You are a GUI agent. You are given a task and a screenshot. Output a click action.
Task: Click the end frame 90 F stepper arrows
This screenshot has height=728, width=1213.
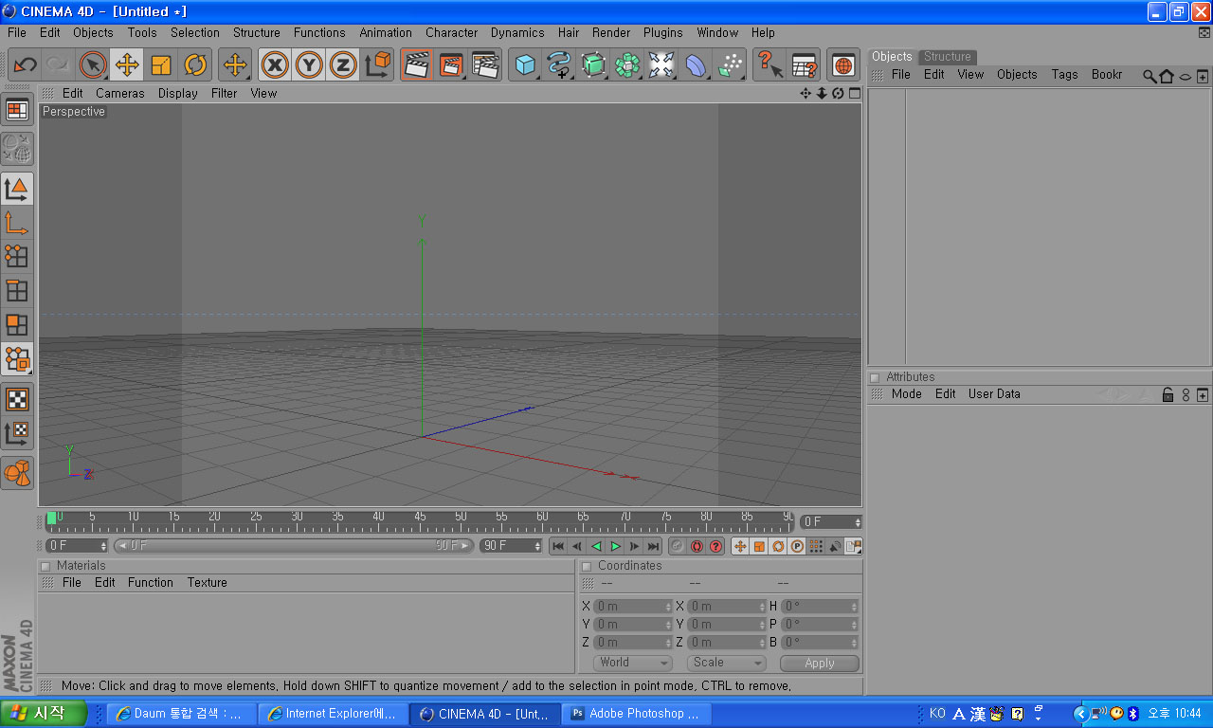pos(537,546)
